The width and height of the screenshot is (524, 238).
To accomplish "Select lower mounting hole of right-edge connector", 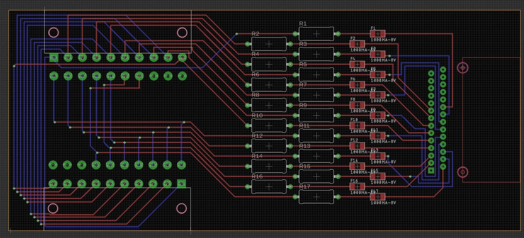I will pos(462,172).
